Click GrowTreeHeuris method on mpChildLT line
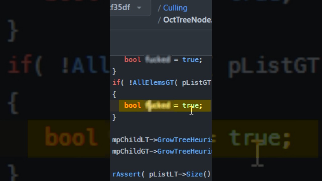The width and height of the screenshot is (322, 181). (x=184, y=140)
